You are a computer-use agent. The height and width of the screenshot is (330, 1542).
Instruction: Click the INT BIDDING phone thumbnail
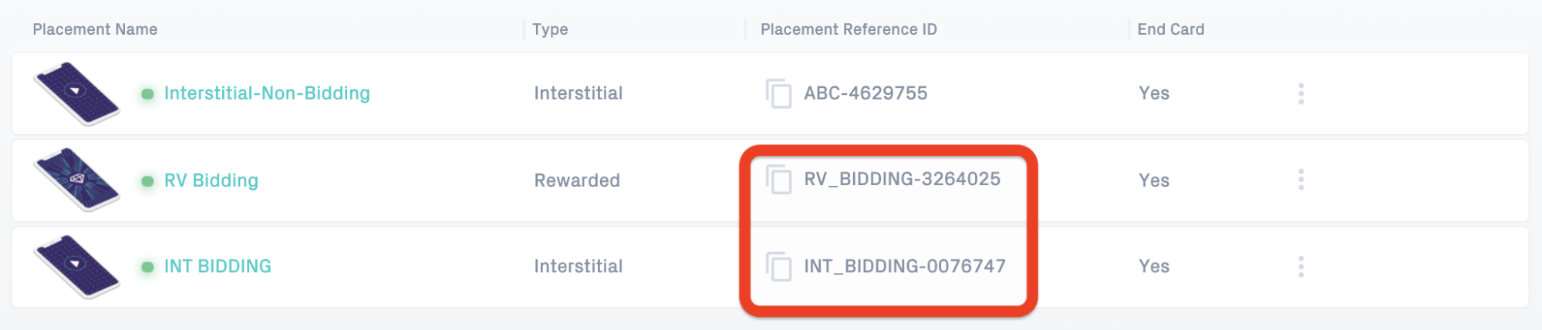[76, 267]
